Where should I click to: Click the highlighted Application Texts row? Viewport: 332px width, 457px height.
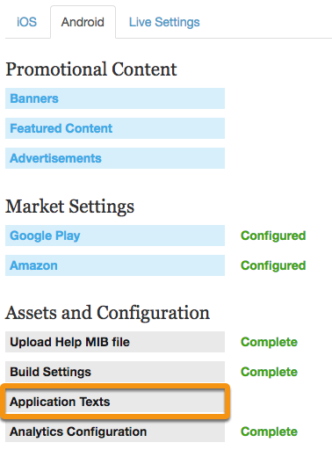pyautogui.click(x=115, y=402)
